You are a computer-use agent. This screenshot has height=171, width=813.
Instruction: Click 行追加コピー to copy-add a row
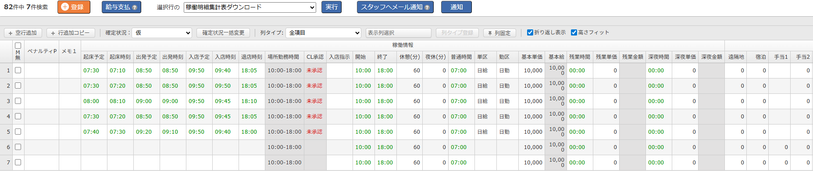click(x=70, y=33)
